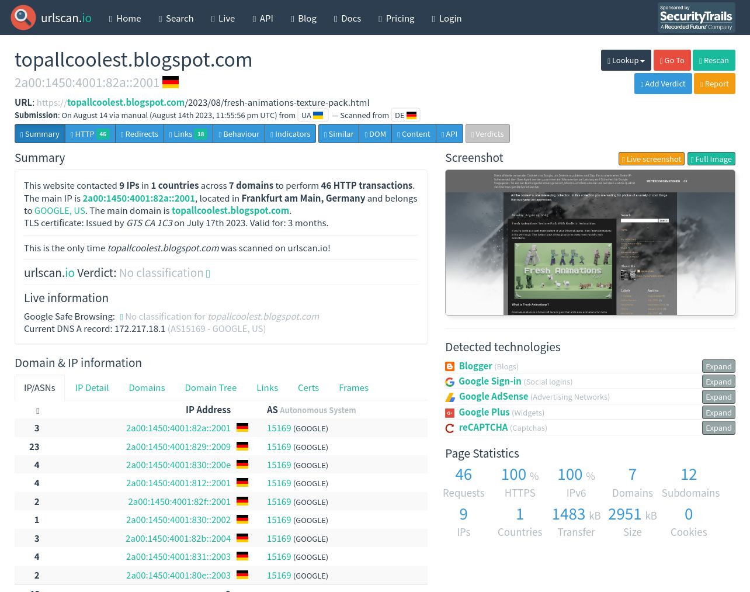Click the red Go To button
The width and height of the screenshot is (750, 592).
pos(672,60)
